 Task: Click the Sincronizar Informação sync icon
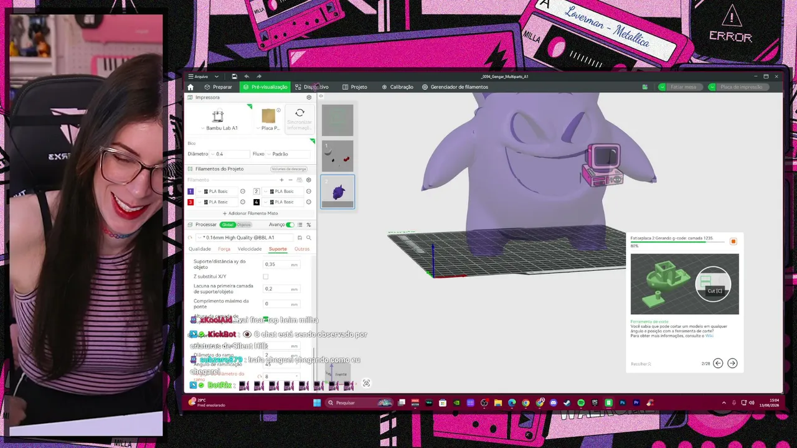[x=299, y=113]
